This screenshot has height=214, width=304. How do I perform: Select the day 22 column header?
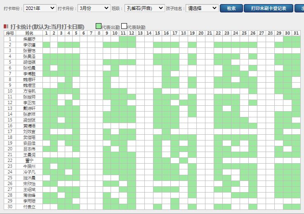coord(218,33)
